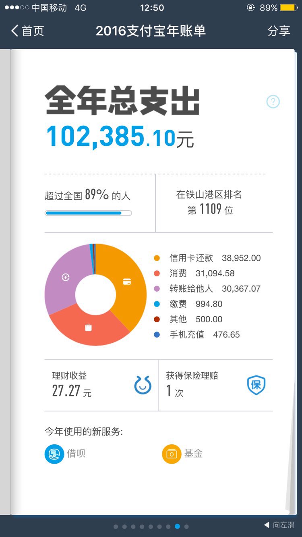Viewport: 302px width, 537px height.
Task: Tap the 保 insurance shield icon
Action: pyautogui.click(x=256, y=385)
